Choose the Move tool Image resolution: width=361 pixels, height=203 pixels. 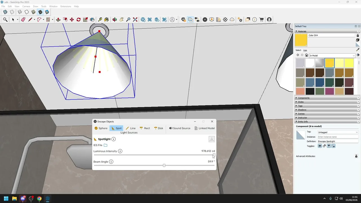[x=72, y=19]
